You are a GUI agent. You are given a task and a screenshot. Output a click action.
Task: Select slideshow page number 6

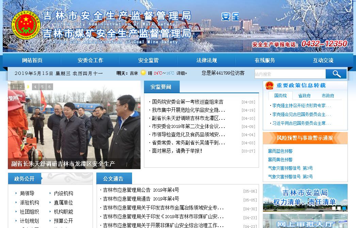click(49, 87)
